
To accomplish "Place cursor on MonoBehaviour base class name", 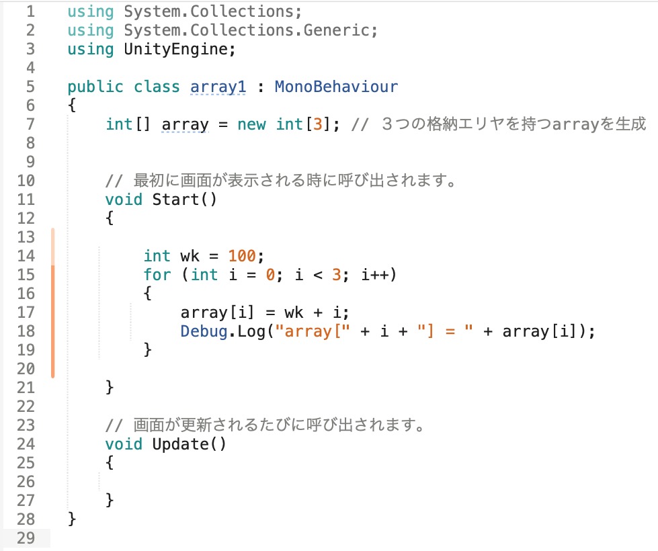I will coord(336,87).
